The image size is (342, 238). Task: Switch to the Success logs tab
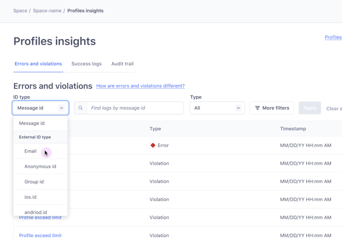pos(86,64)
